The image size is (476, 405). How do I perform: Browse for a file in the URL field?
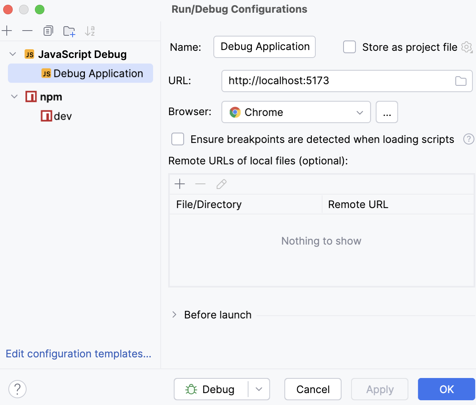(x=461, y=81)
